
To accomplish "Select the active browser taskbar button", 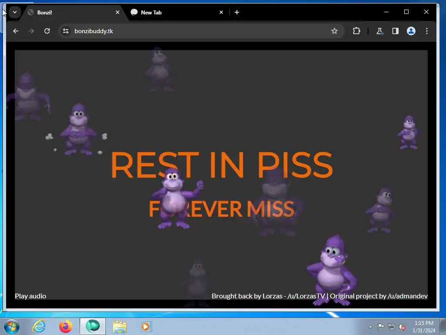I will click(93, 326).
